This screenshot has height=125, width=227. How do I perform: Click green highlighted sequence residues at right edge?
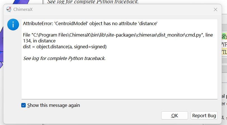[224, 37]
